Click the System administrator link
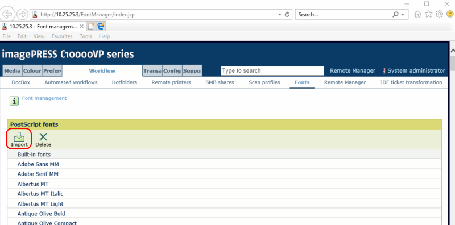 point(416,71)
